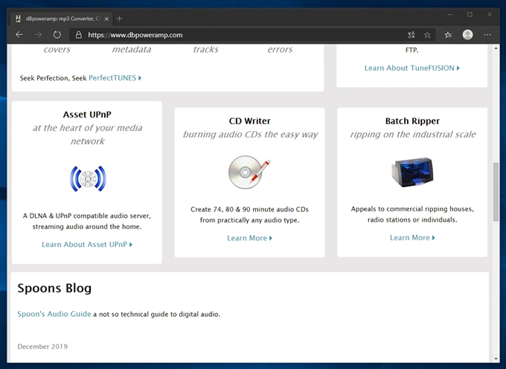Open Learn About Asset UPnP link
Viewport: 506px width, 369px height.
click(87, 245)
